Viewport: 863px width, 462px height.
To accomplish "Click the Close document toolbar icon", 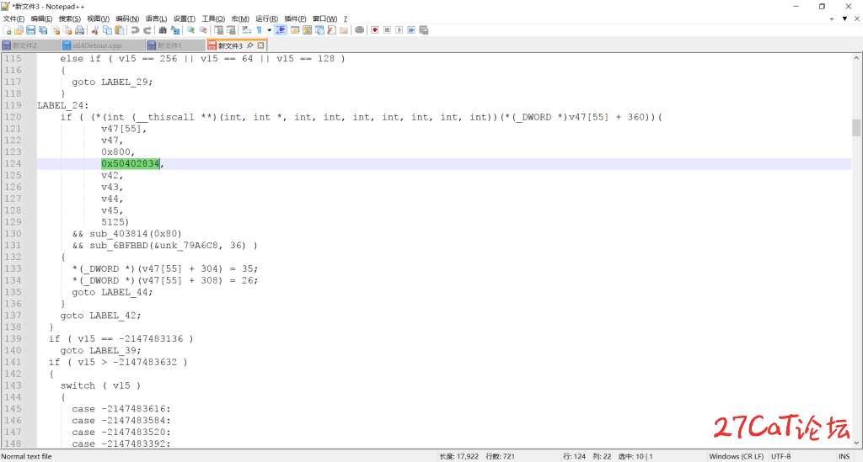I will pyautogui.click(x=56, y=30).
